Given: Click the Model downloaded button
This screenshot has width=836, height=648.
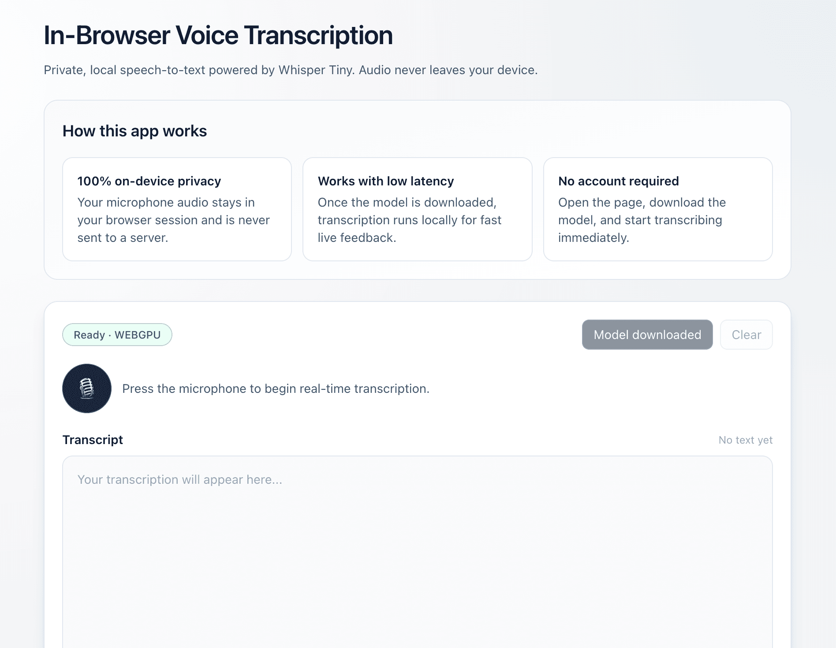Looking at the screenshot, I should (647, 335).
